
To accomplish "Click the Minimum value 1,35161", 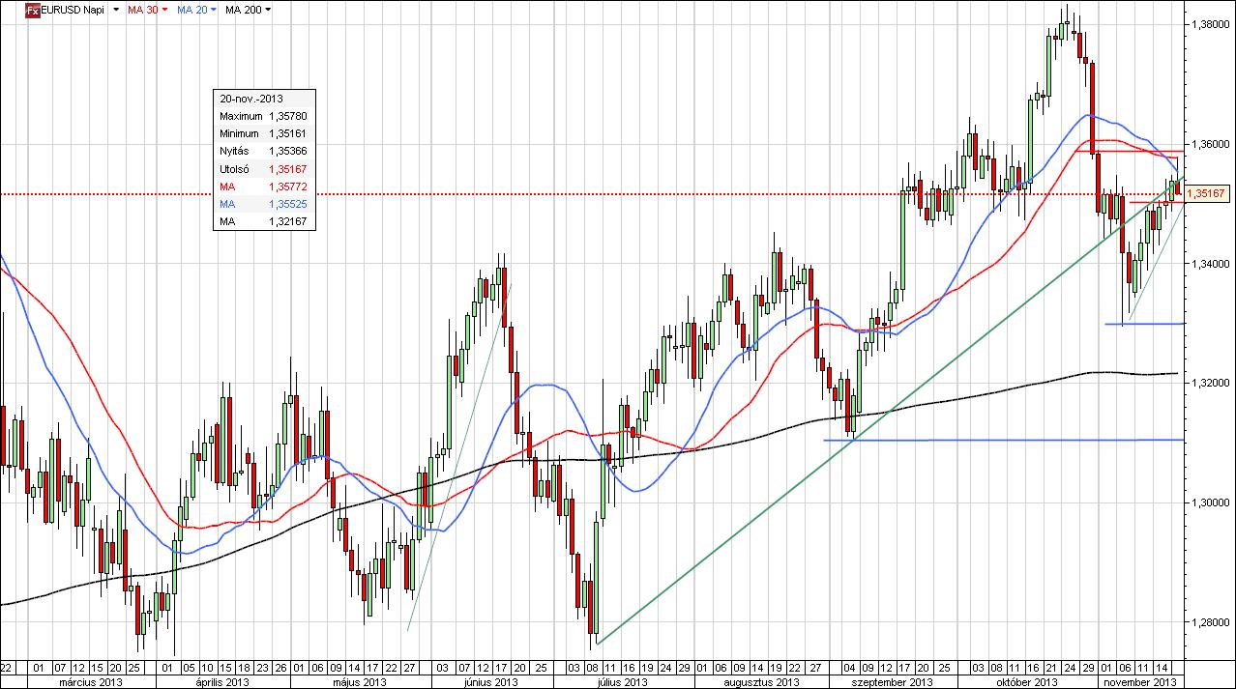I will point(288,133).
